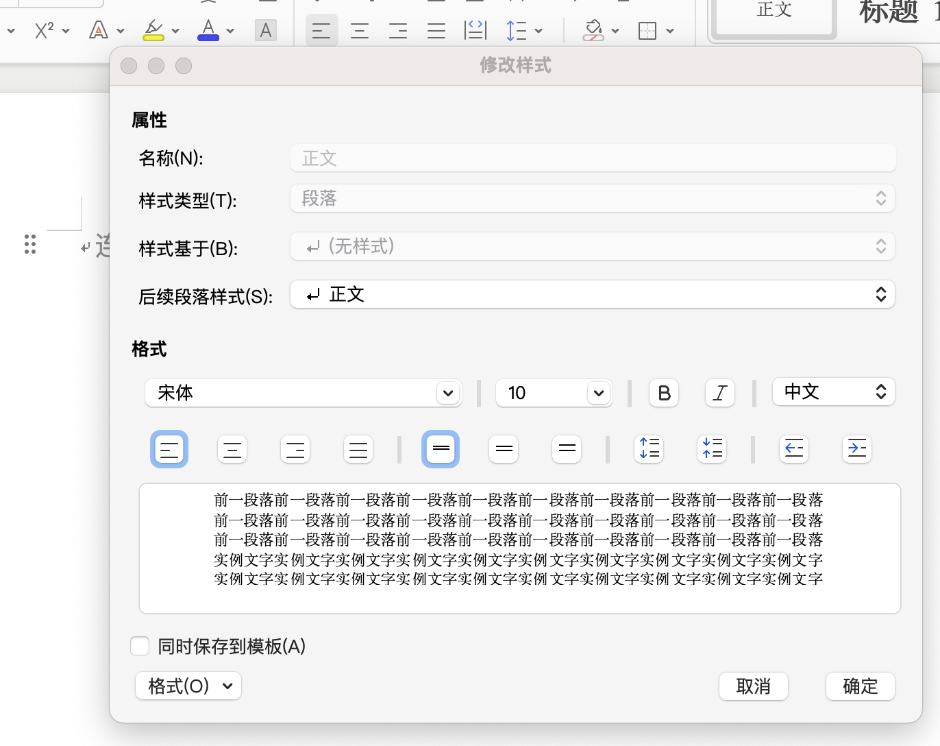
Task: Toggle character shading in the ribbon
Action: [x=266, y=31]
